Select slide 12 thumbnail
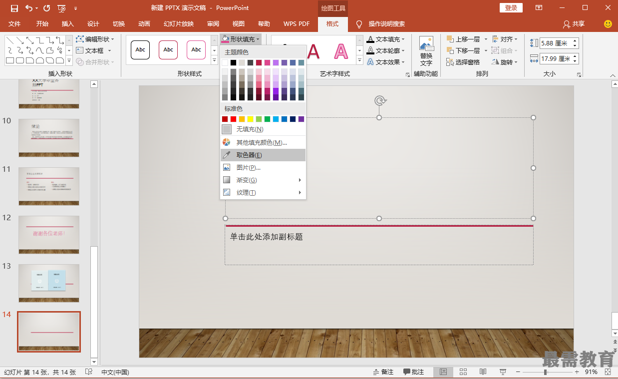Image resolution: width=618 pixels, height=379 pixels. point(49,235)
